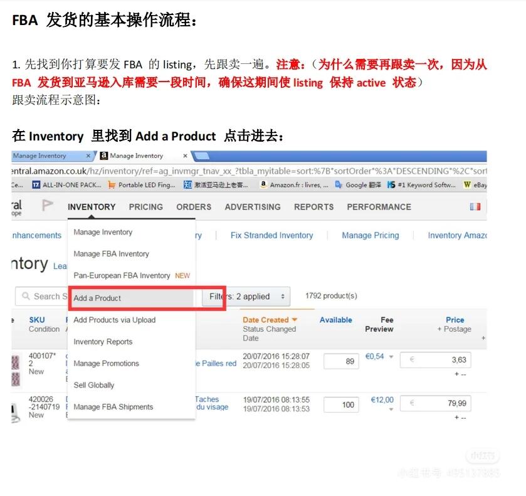The image size is (526, 496).
Task: Open the #1 Keyword Software bookmark
Action: [x=421, y=185]
